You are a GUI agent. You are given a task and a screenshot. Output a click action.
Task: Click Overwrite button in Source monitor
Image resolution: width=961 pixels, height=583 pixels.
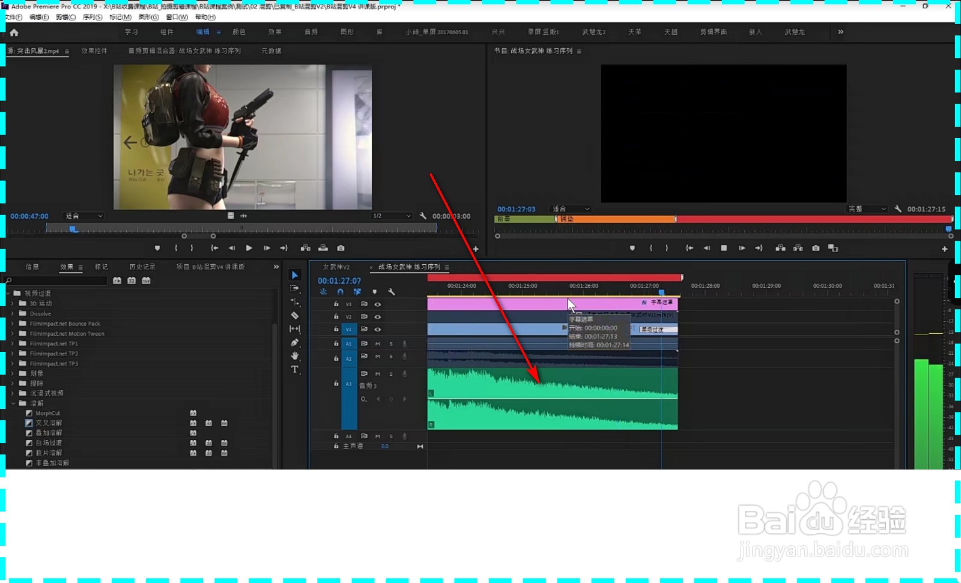pos(323,248)
